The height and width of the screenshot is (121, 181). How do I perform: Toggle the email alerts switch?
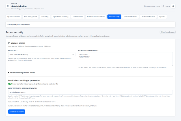[x=10, y=84]
